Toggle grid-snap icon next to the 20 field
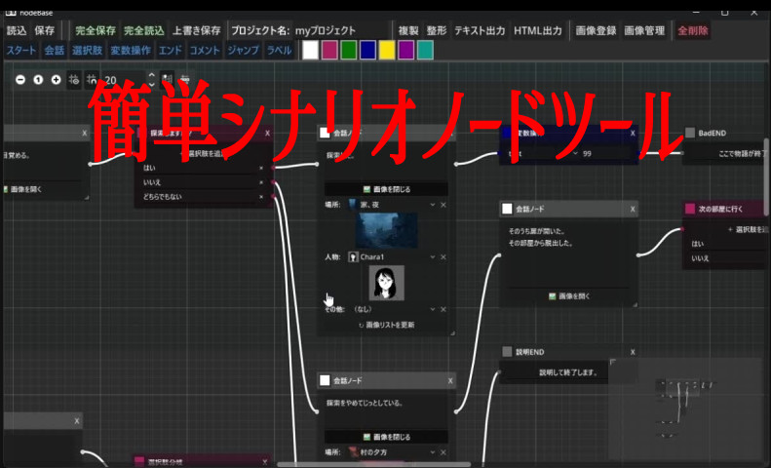 (x=92, y=80)
